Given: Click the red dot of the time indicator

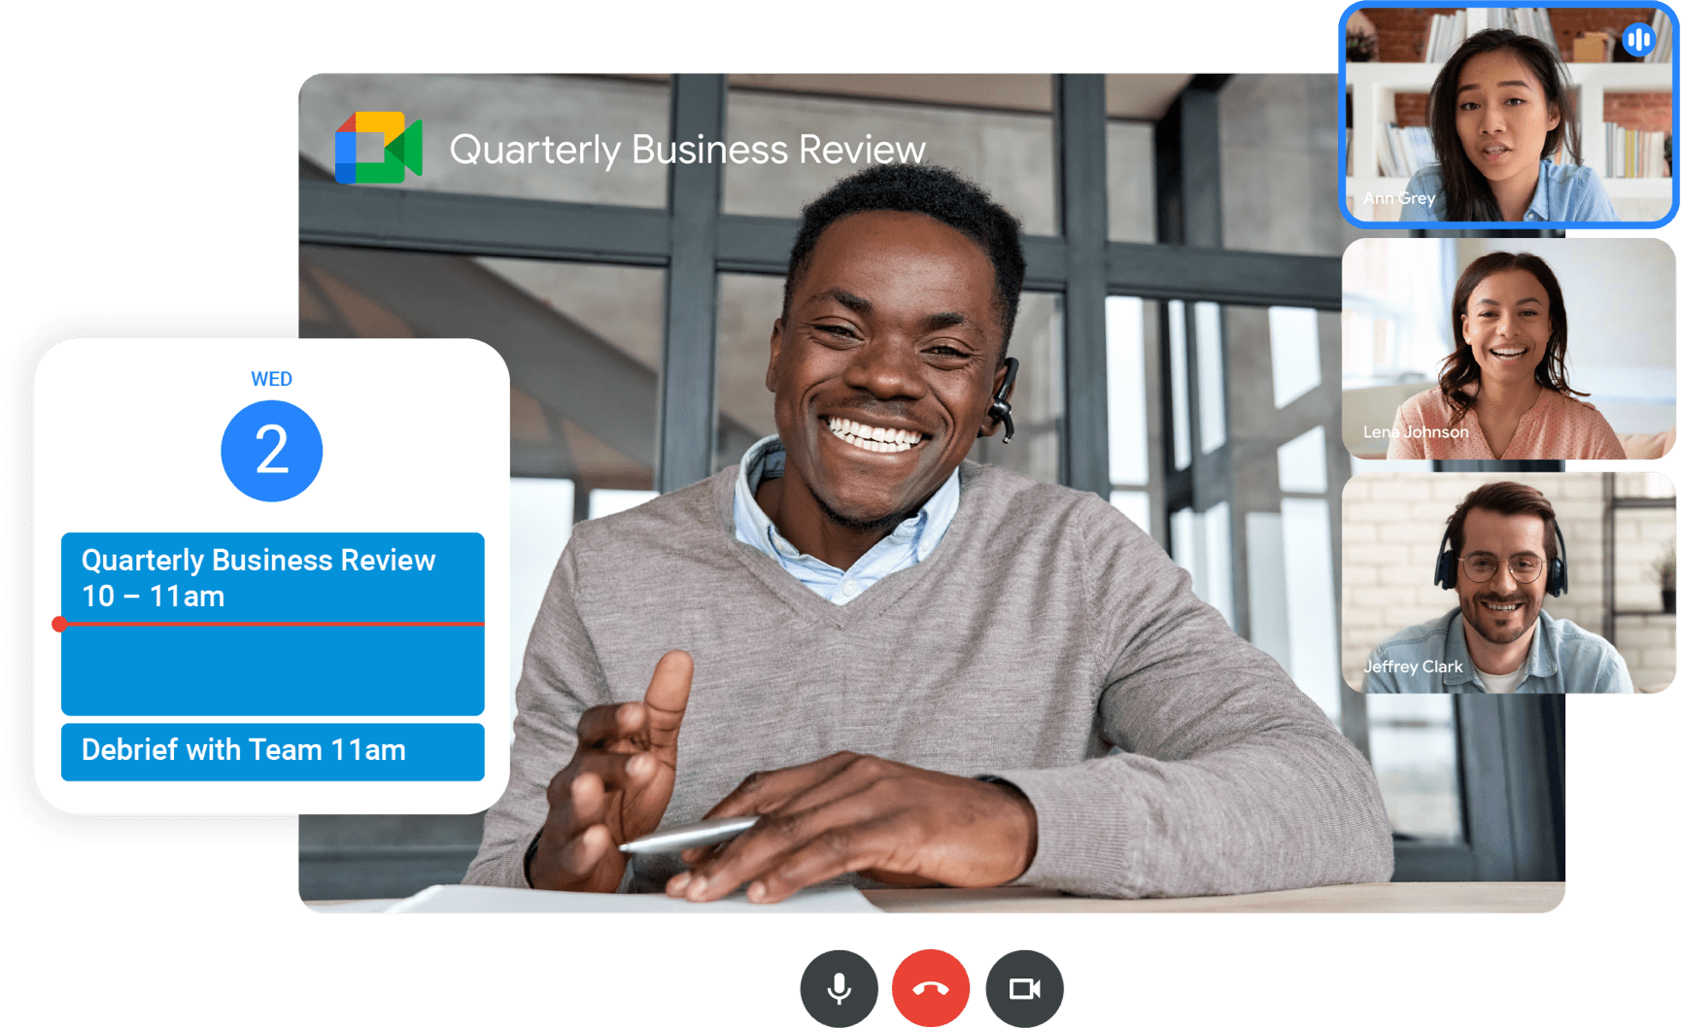Looking at the screenshot, I should pyautogui.click(x=59, y=624).
